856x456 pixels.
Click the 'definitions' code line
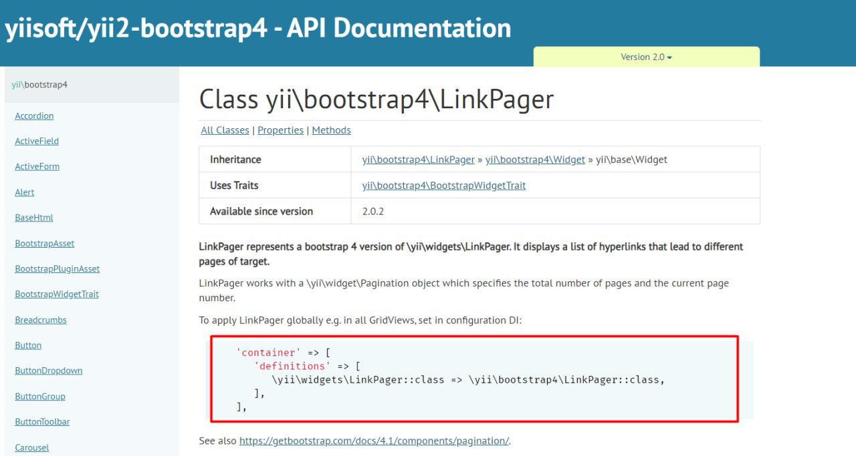tap(308, 366)
